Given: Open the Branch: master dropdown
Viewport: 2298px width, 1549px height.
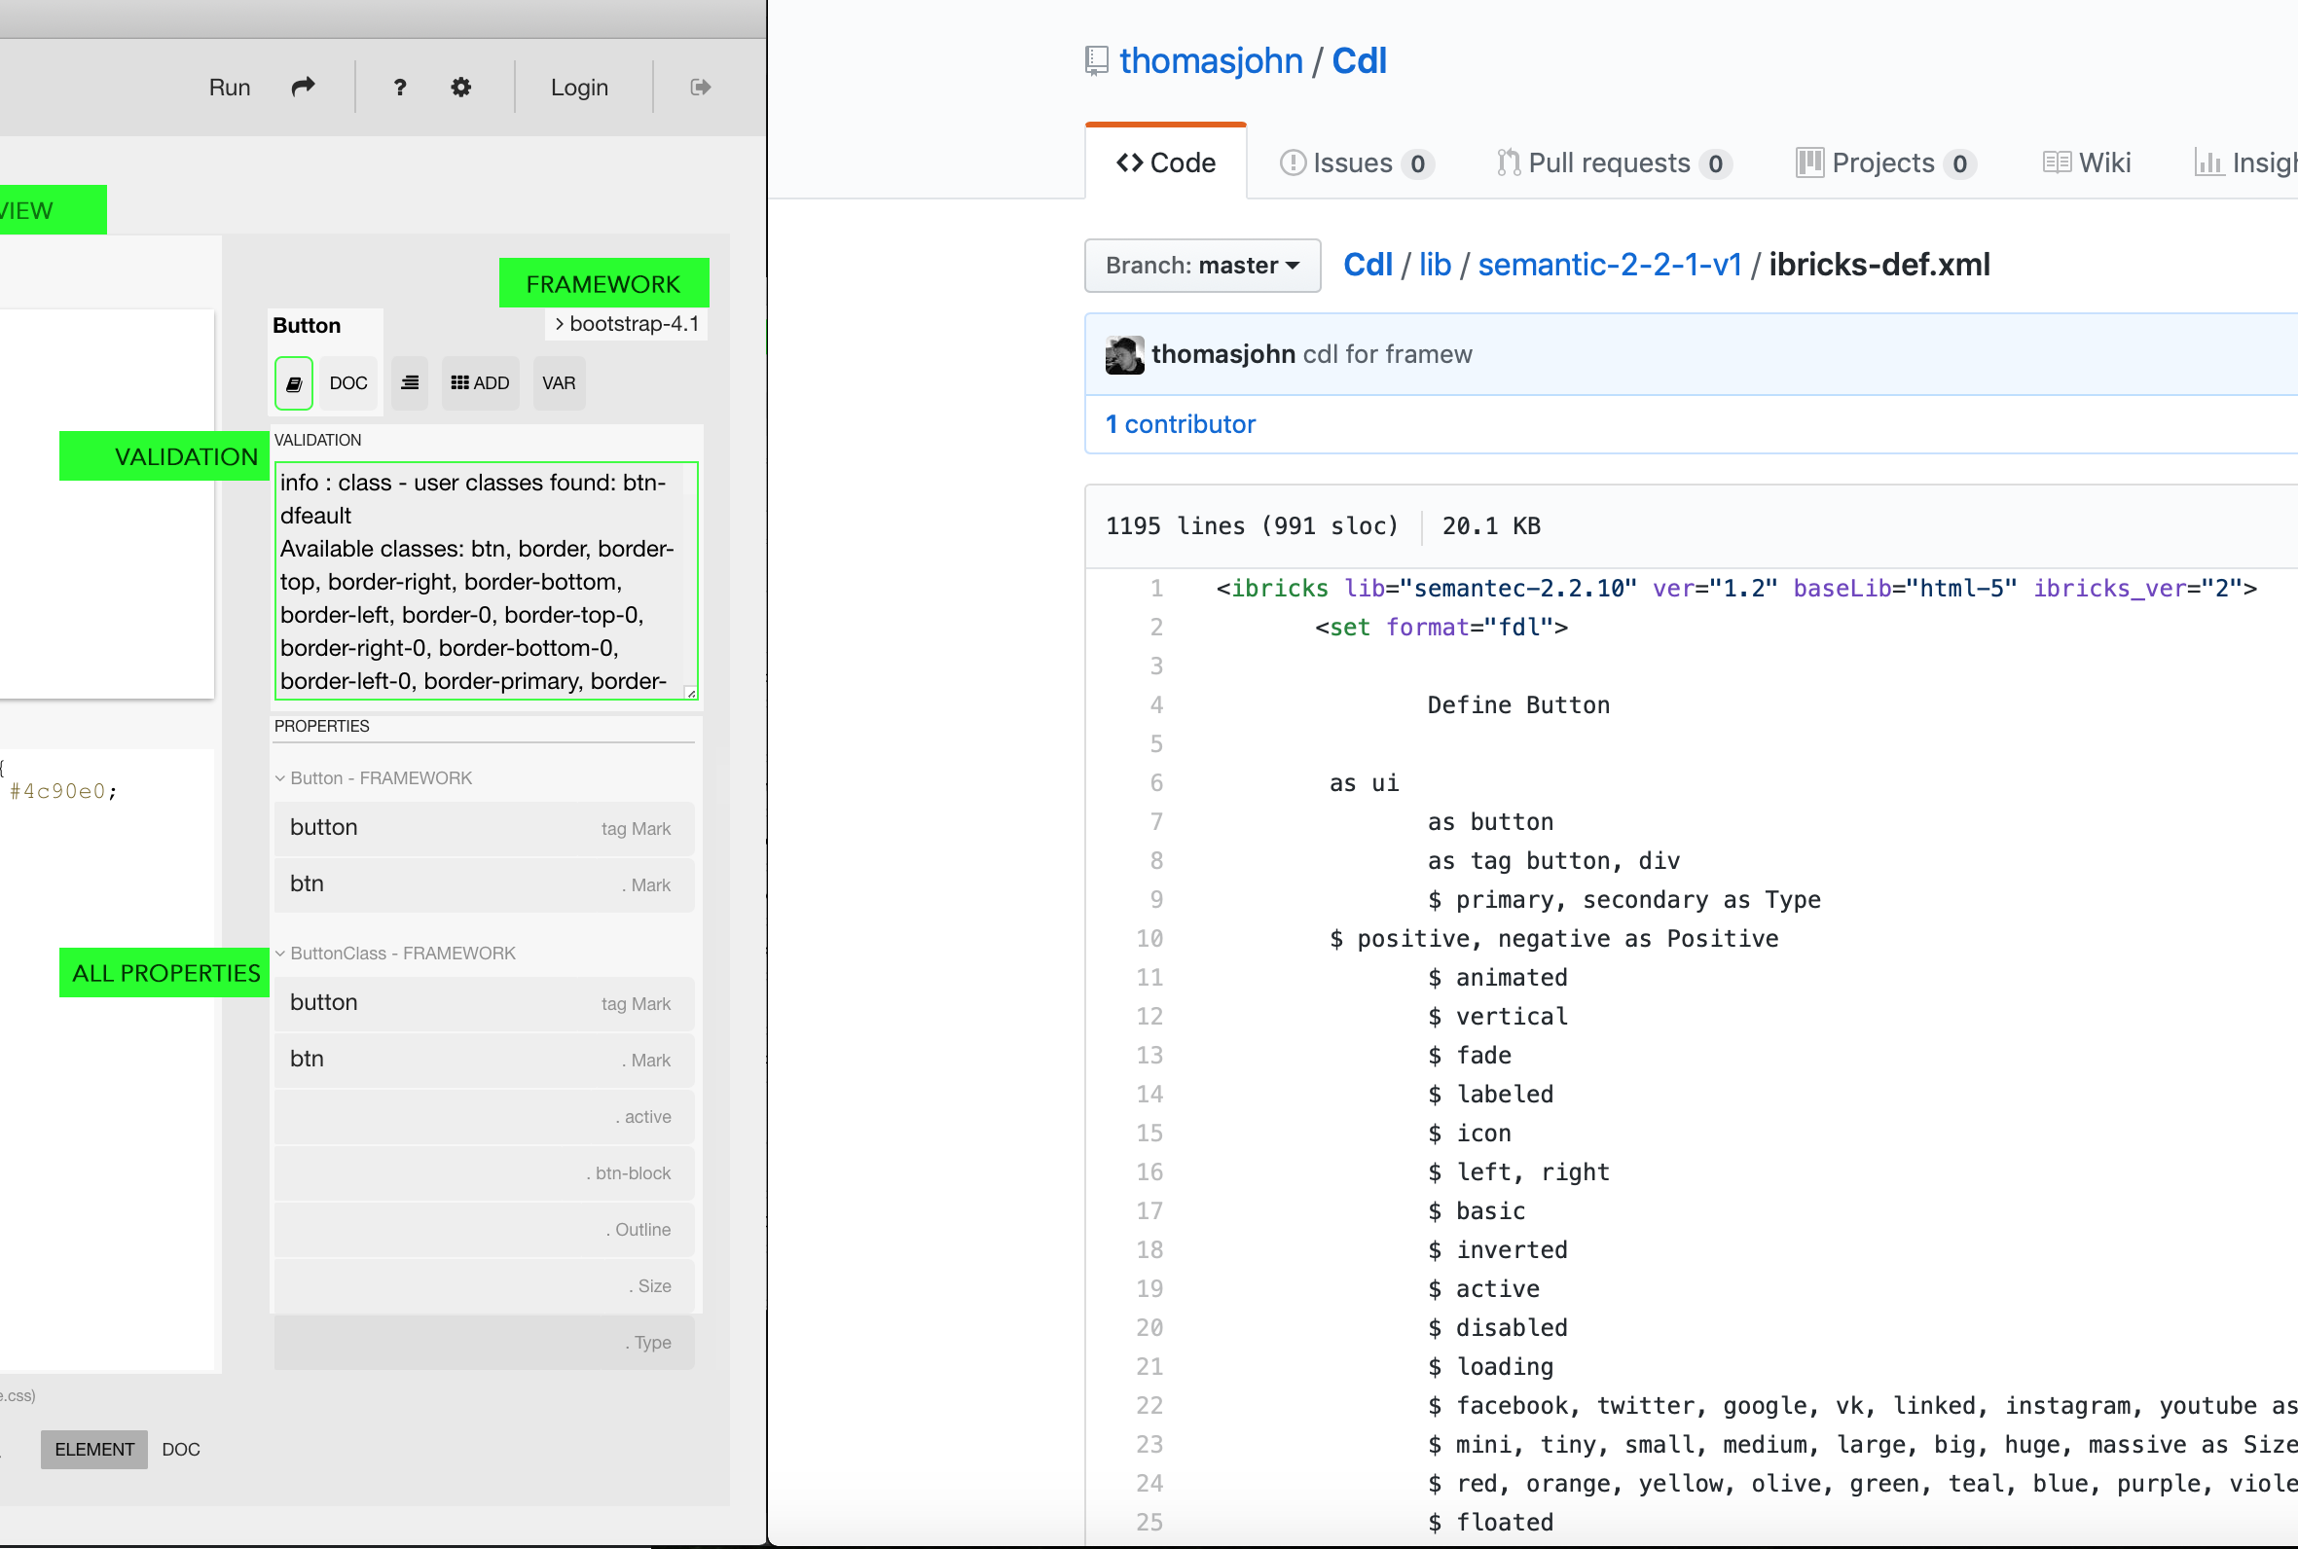Looking at the screenshot, I should tap(1201, 265).
